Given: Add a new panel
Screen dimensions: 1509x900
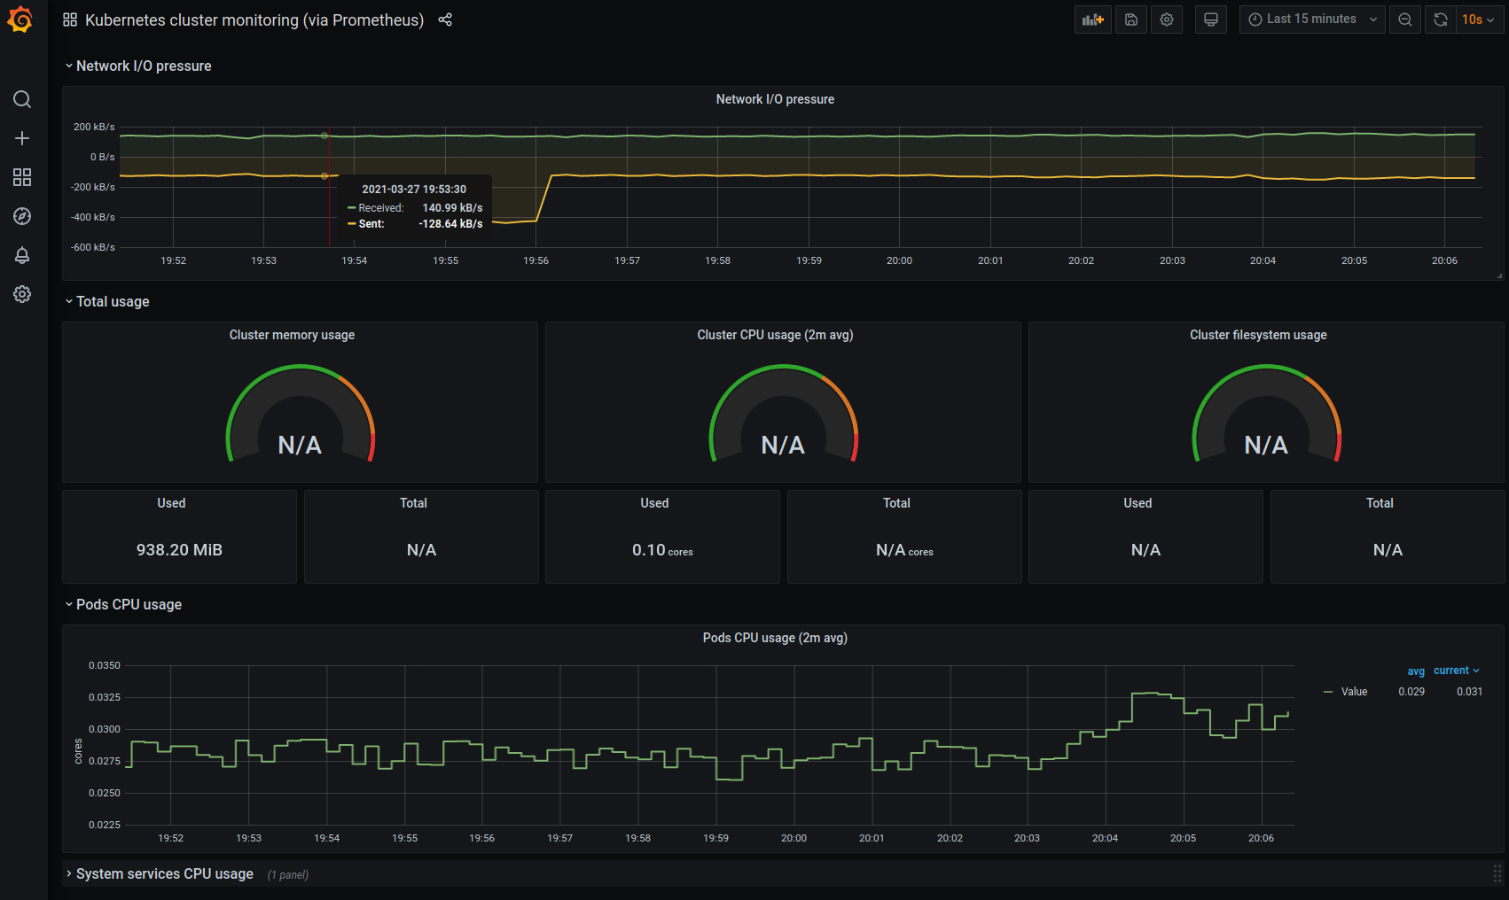Looking at the screenshot, I should (x=1093, y=19).
